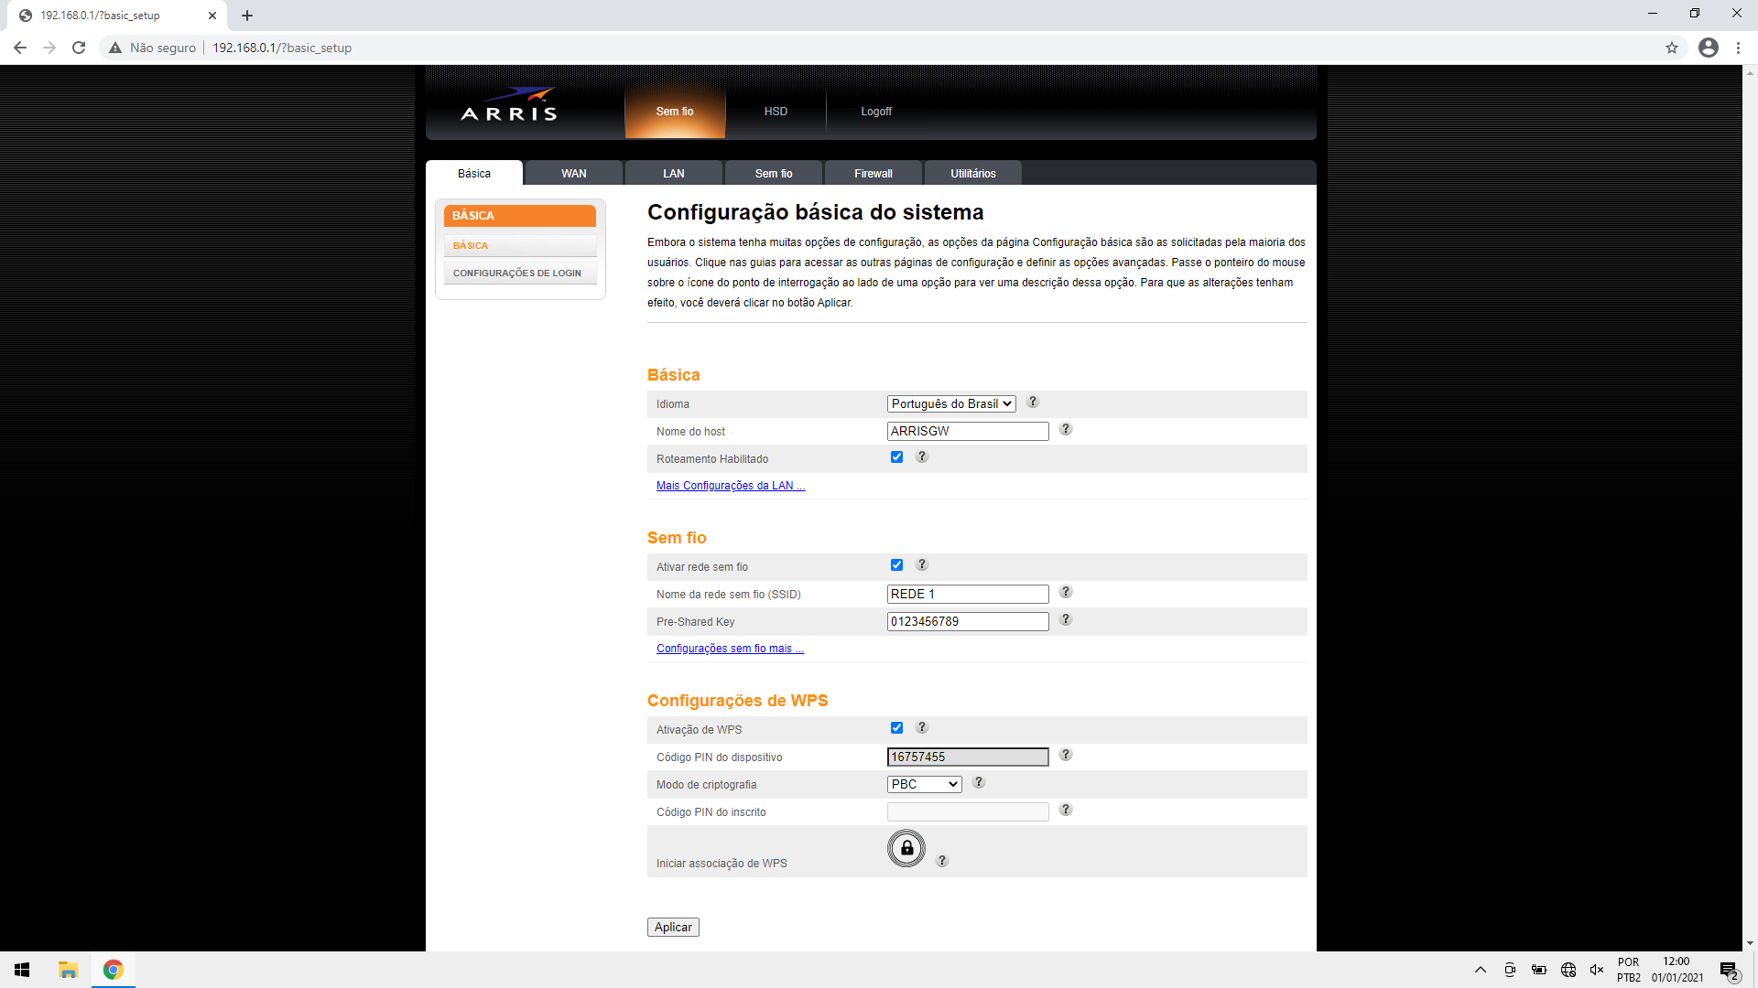This screenshot has width=1758, height=988.
Task: Click POR PTB2 language indicator
Action: point(1629,970)
